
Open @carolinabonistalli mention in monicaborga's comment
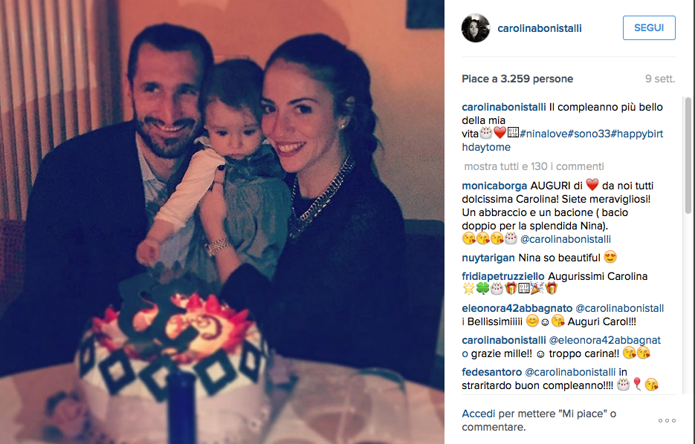click(x=565, y=239)
